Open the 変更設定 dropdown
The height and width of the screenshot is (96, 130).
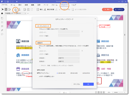coord(69,62)
